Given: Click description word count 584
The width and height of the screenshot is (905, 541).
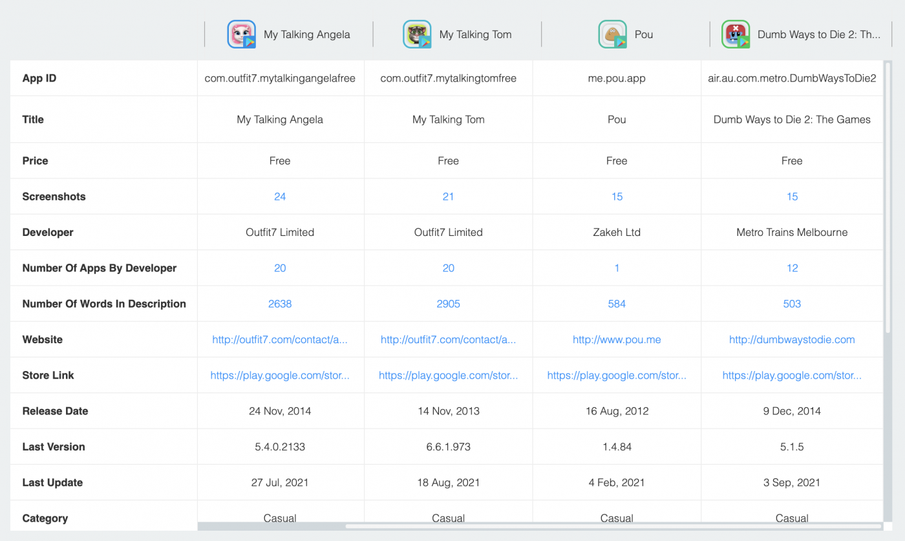Looking at the screenshot, I should click(x=617, y=304).
